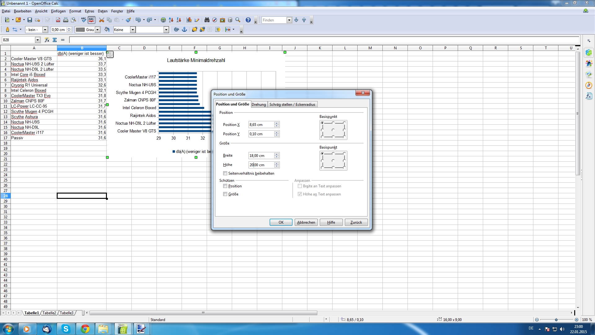Select top-center base point for Größe
Viewport: 595px width, 335px height.
tap(333, 154)
